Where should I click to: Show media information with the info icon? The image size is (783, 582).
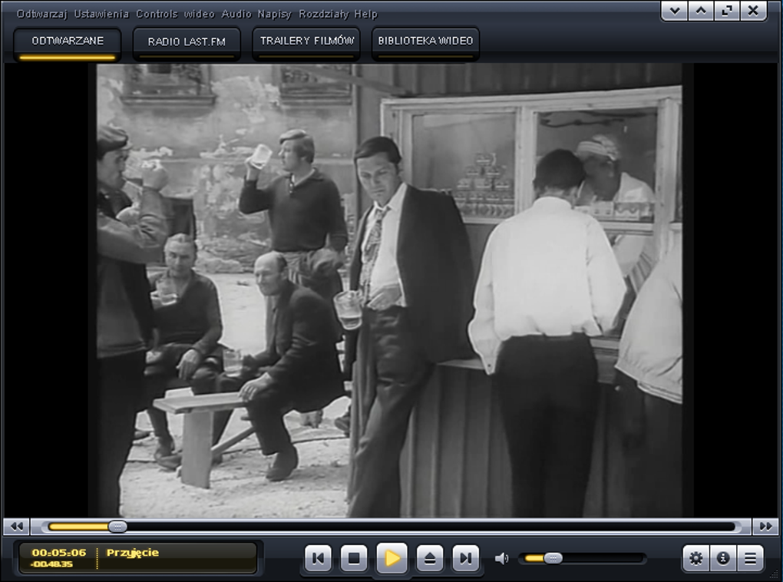click(x=722, y=559)
